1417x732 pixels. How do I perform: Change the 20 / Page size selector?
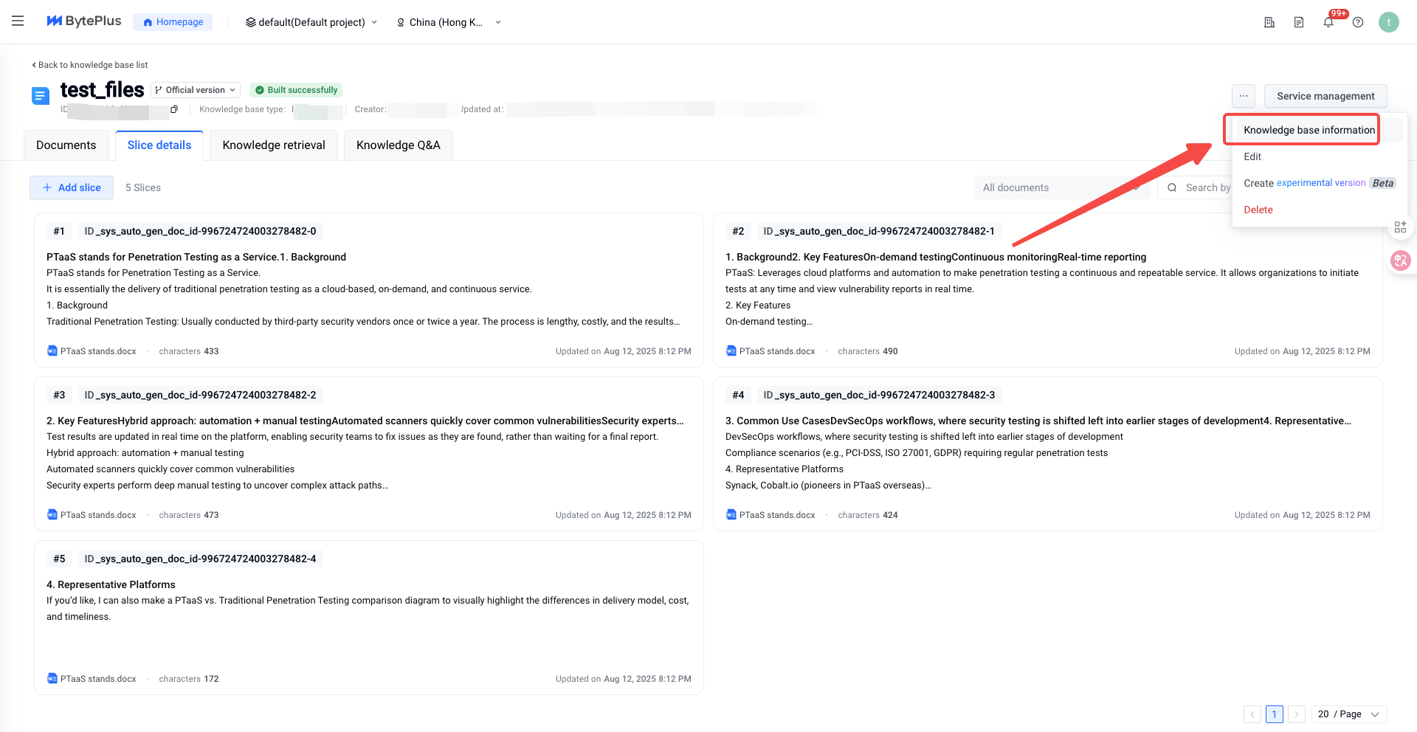pos(1348,714)
